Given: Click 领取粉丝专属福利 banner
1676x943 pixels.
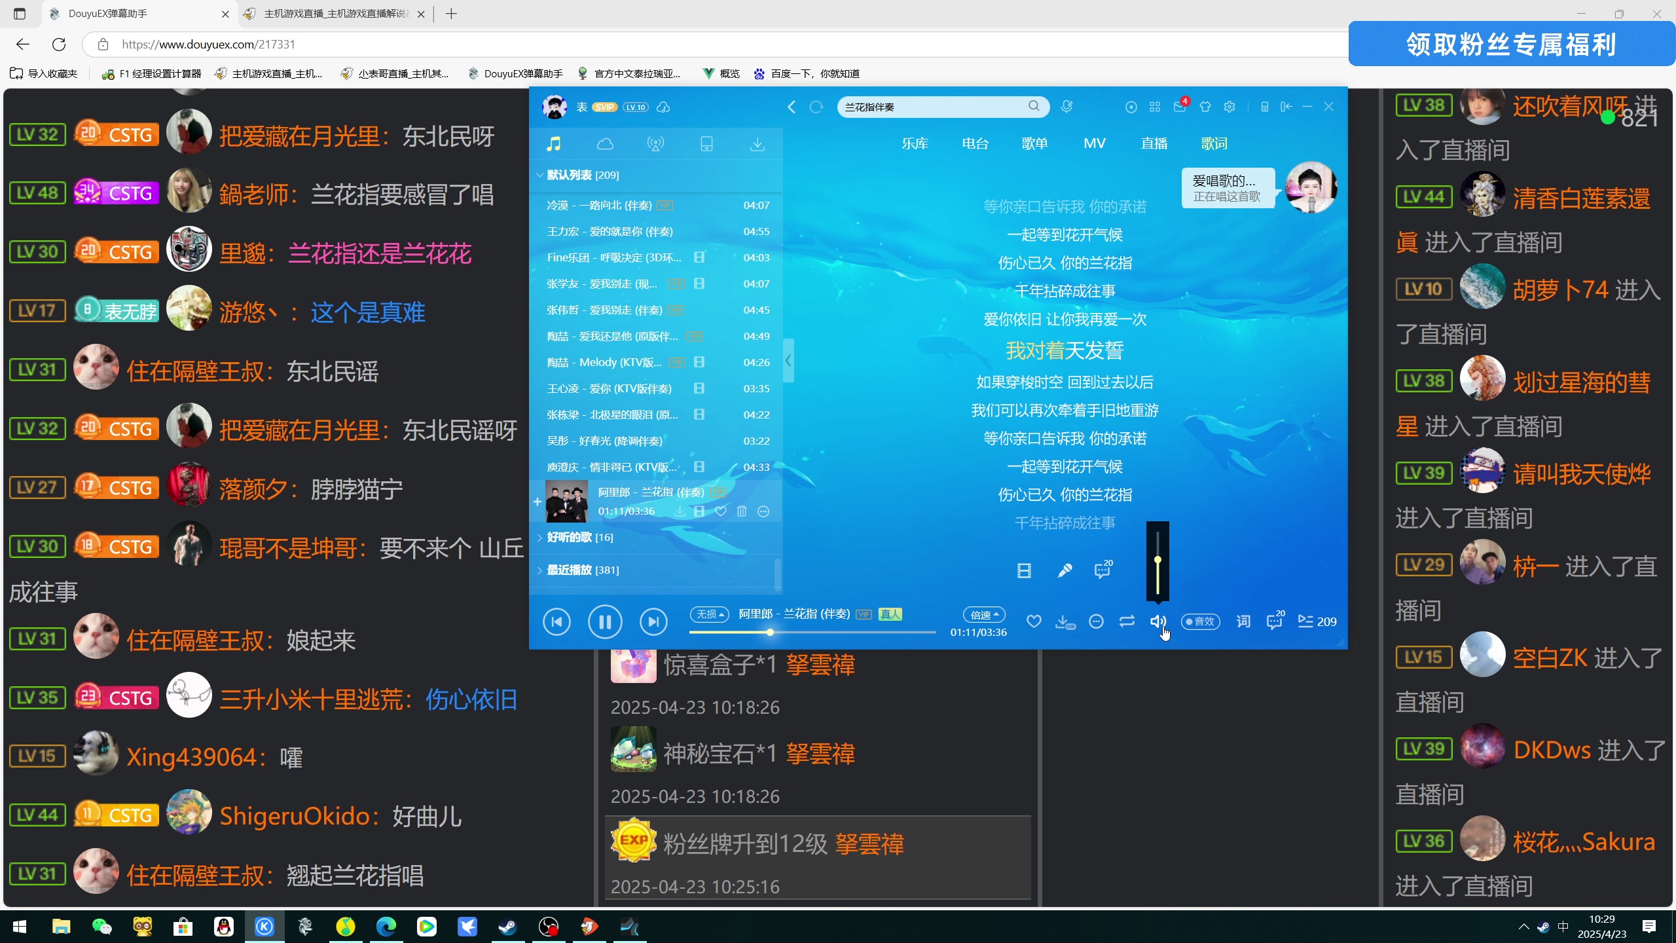Looking at the screenshot, I should coord(1512,44).
